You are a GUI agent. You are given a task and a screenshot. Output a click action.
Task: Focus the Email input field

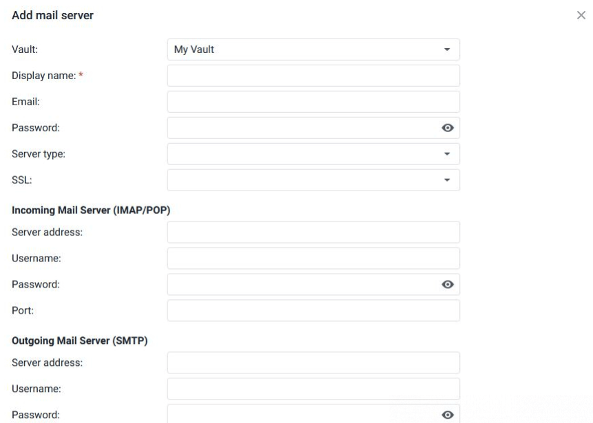(x=313, y=102)
